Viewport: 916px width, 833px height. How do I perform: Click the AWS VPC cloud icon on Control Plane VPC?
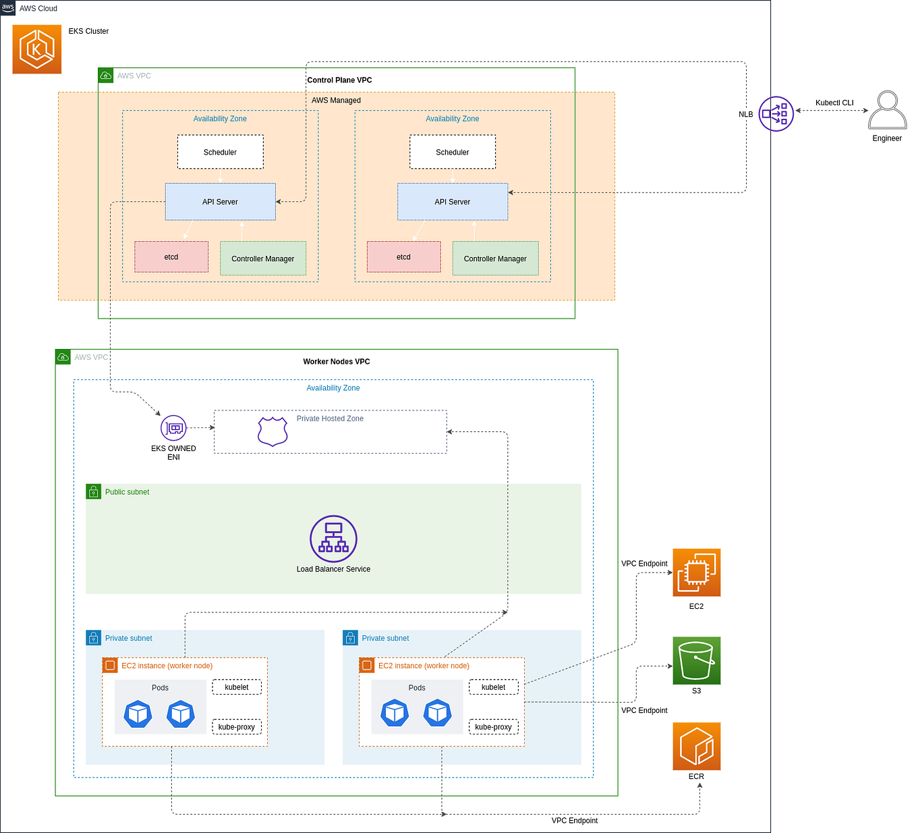(x=106, y=75)
